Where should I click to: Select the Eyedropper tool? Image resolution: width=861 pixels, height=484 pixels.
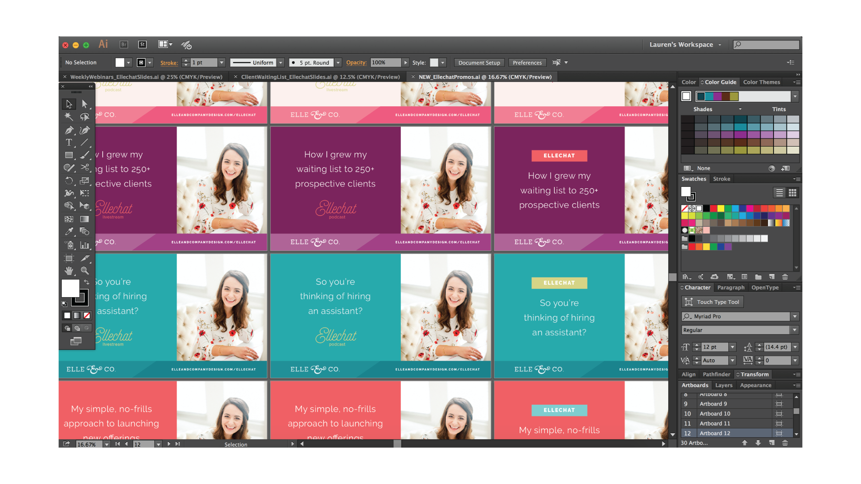(69, 232)
